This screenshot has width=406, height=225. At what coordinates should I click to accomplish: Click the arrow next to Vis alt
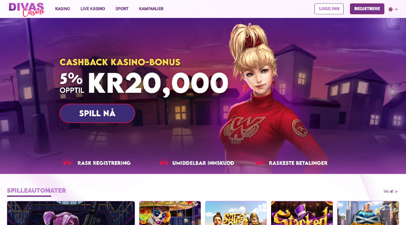397,192
